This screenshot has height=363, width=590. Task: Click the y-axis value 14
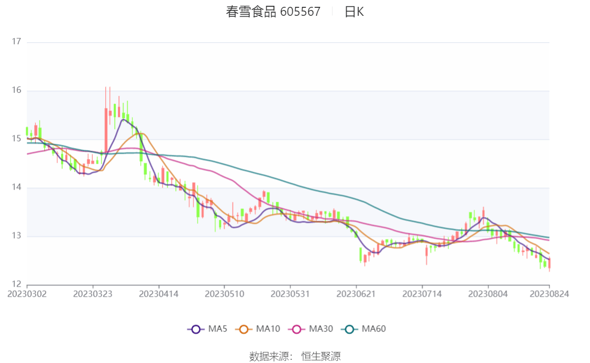[16, 187]
